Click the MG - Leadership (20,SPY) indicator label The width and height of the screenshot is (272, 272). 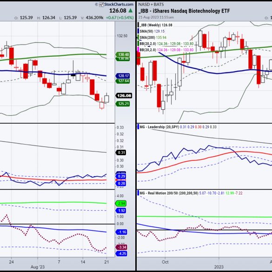159,127
